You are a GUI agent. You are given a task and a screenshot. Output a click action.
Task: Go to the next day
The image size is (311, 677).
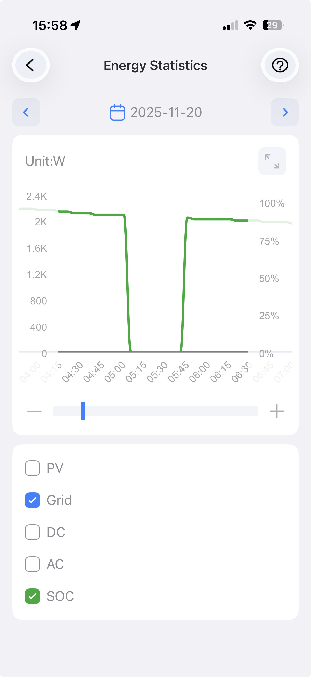tap(285, 113)
